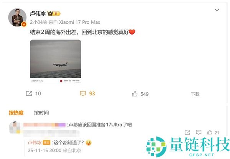Viewport: 230px width, 159px height.
Task: Open 卢伟冰 name in reply
Action: pos(34,143)
